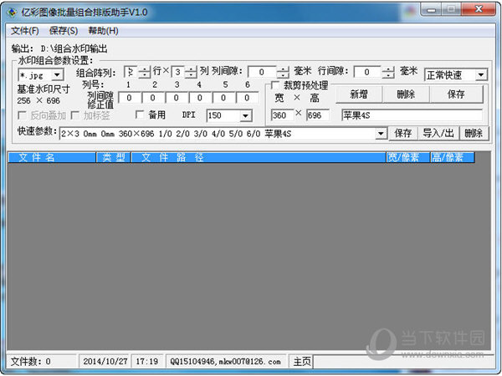Click the 主页 status bar button

(x=301, y=362)
